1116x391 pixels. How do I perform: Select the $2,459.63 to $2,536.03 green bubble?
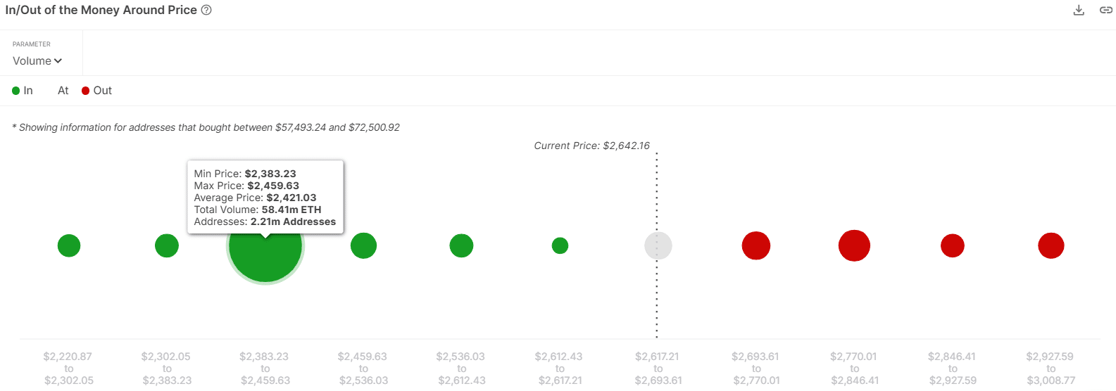pos(363,246)
